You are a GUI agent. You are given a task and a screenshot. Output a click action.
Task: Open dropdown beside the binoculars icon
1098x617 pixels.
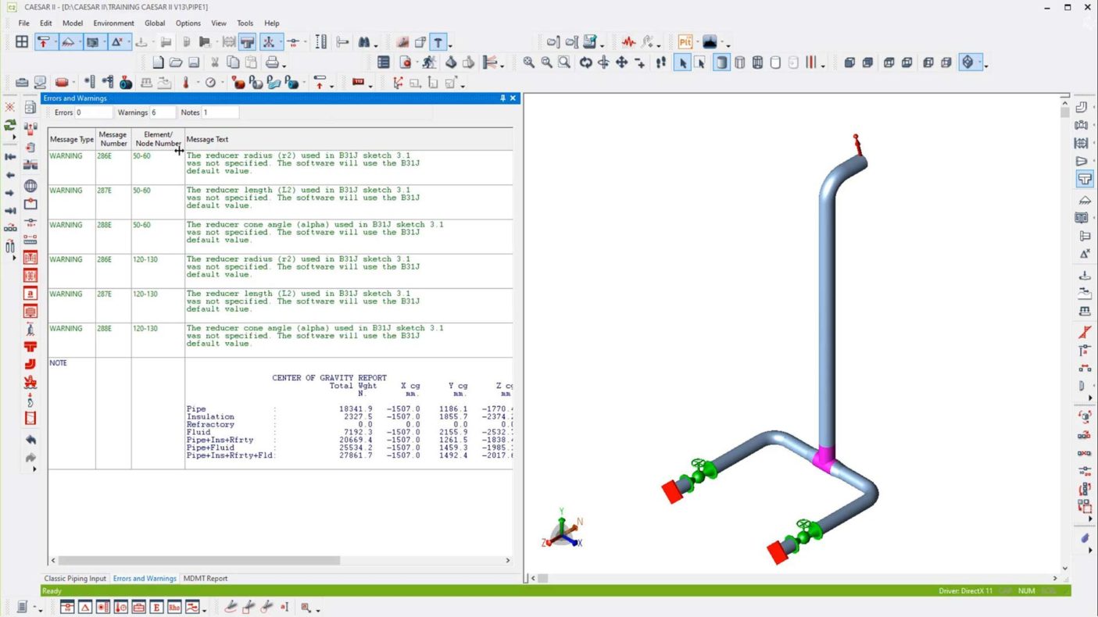point(376,45)
